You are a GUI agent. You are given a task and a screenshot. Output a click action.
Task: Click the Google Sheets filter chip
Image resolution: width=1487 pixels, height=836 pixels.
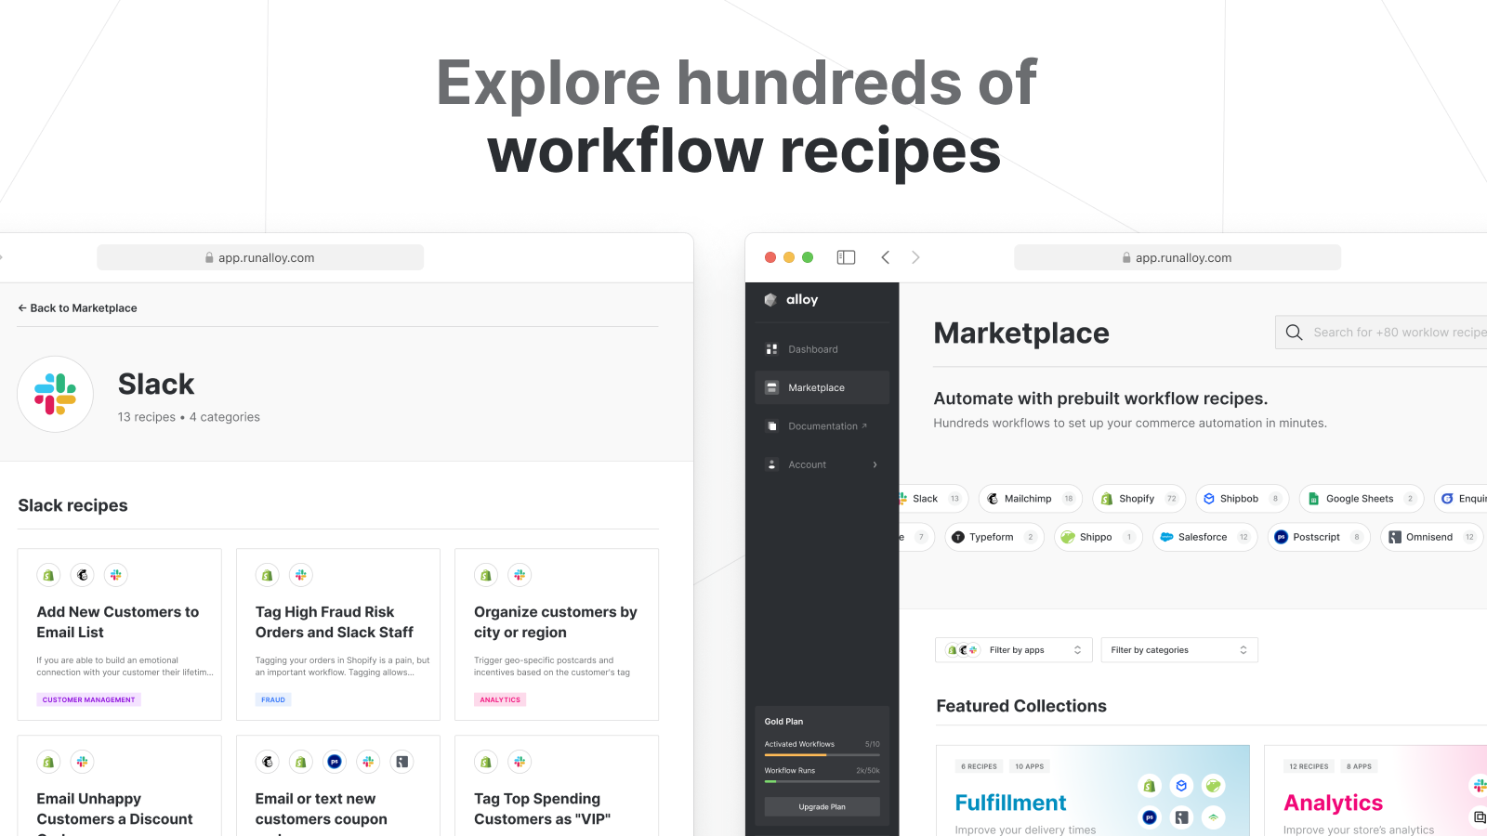click(x=1360, y=499)
